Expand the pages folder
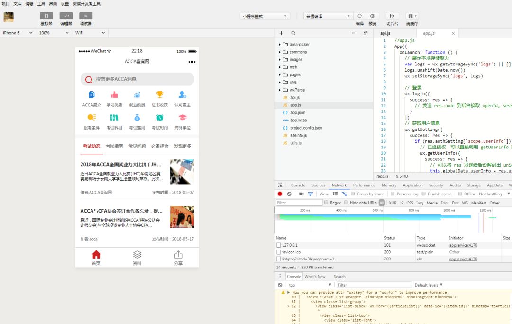Viewport: 512px width, 324px height. pos(280,75)
